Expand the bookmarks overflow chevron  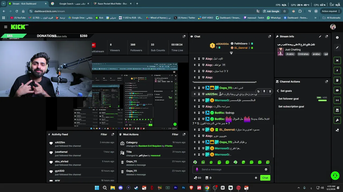pos(315,18)
